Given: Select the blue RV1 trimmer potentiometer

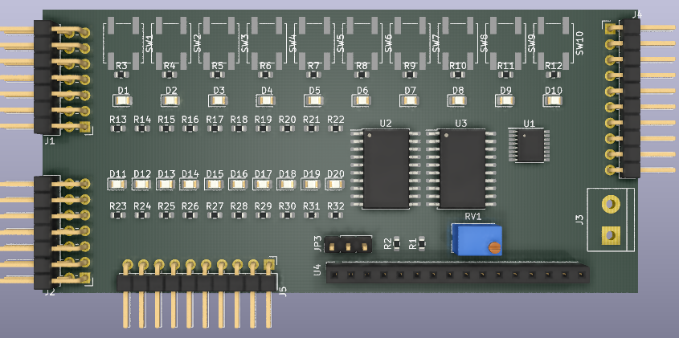Looking at the screenshot, I should tap(476, 240).
